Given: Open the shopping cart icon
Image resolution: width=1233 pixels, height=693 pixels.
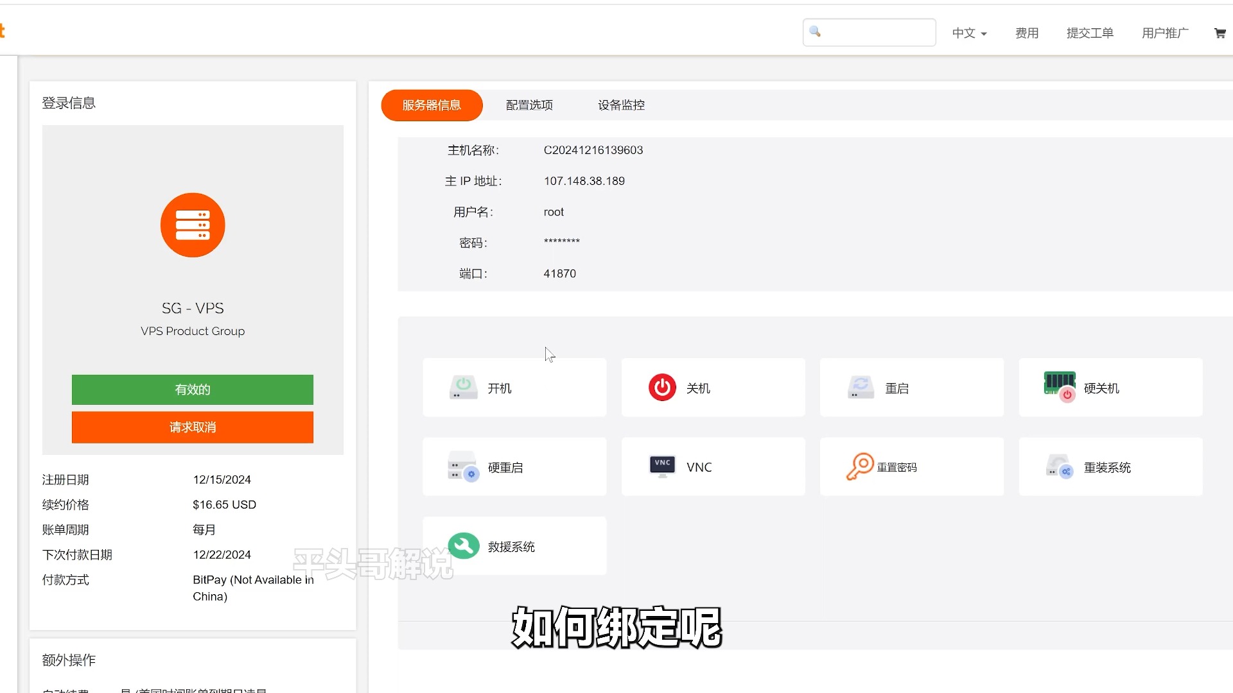Looking at the screenshot, I should [x=1220, y=33].
